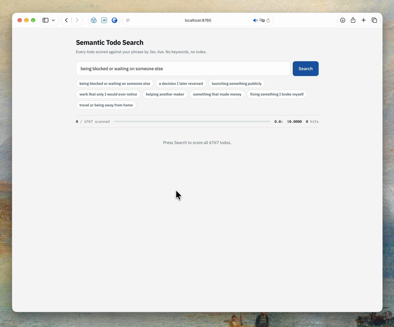Open the blue globe extension icon
The width and height of the screenshot is (394, 327).
coord(114,20)
